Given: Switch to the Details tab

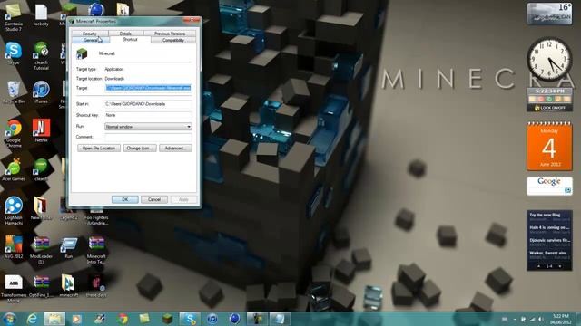Looking at the screenshot, I should [x=125, y=34].
